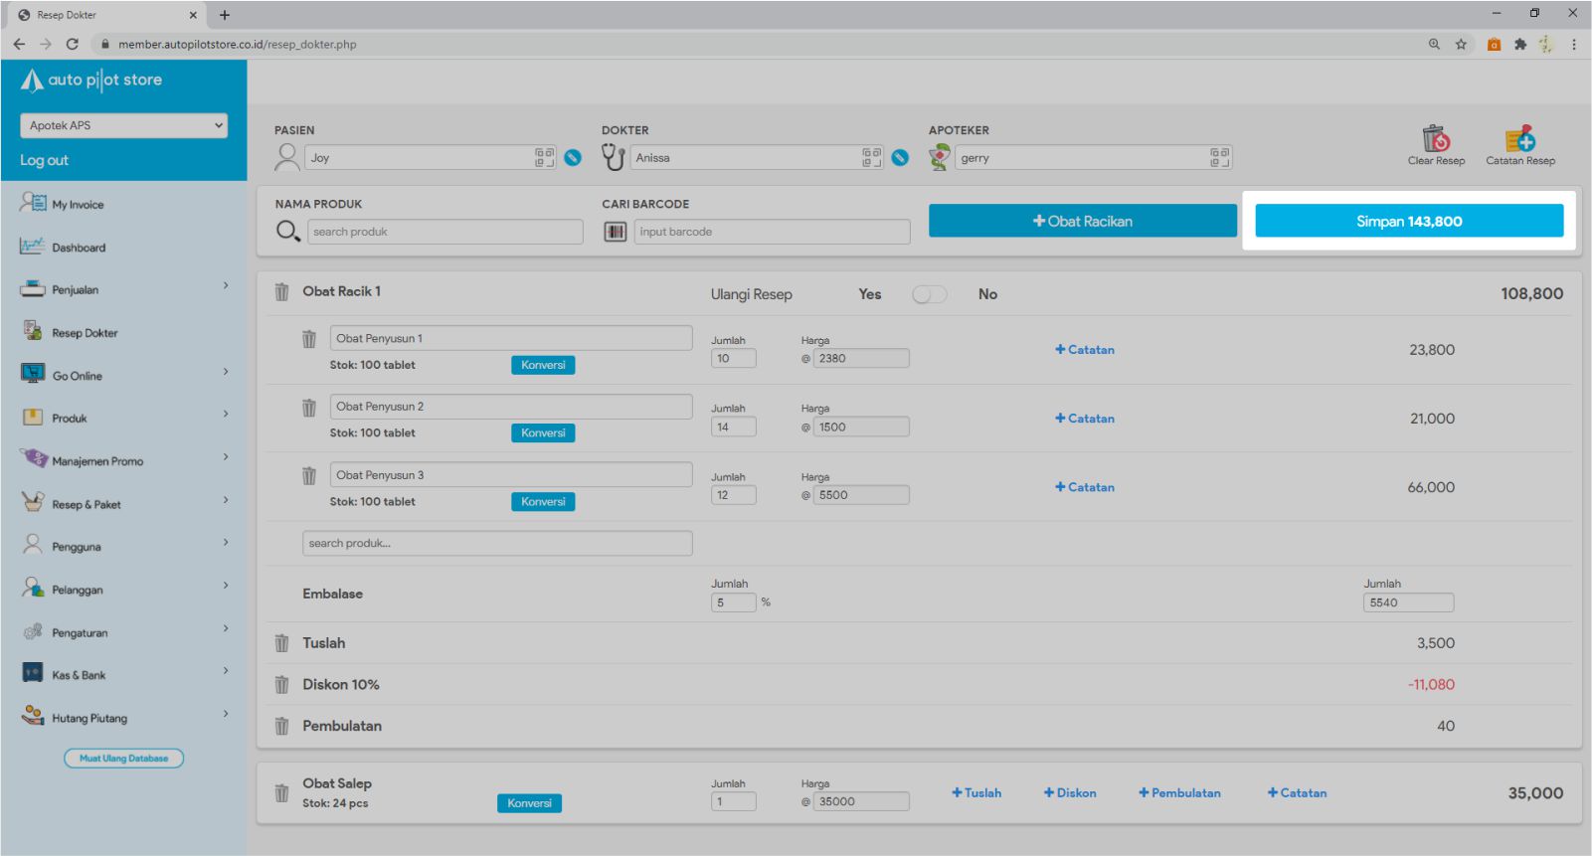Remove Obat Penyusun 2 via trash icon
The height and width of the screenshot is (856, 1592).
[x=309, y=408]
